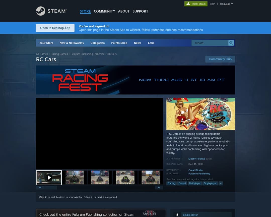Click the plus icon to add tags
271x217 pixels.
pyautogui.click(x=221, y=183)
